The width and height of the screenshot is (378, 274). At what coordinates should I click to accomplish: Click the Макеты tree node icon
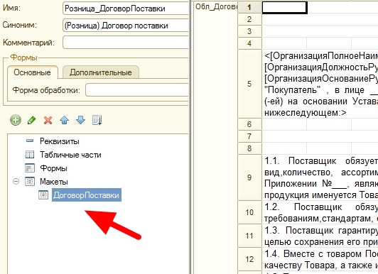coord(30,181)
